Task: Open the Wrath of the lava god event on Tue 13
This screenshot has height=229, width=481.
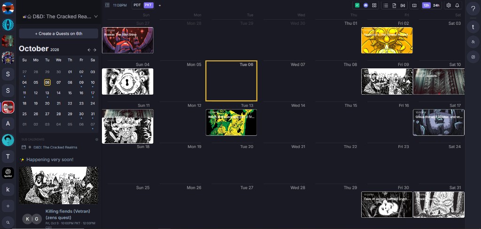Action: [x=231, y=122]
